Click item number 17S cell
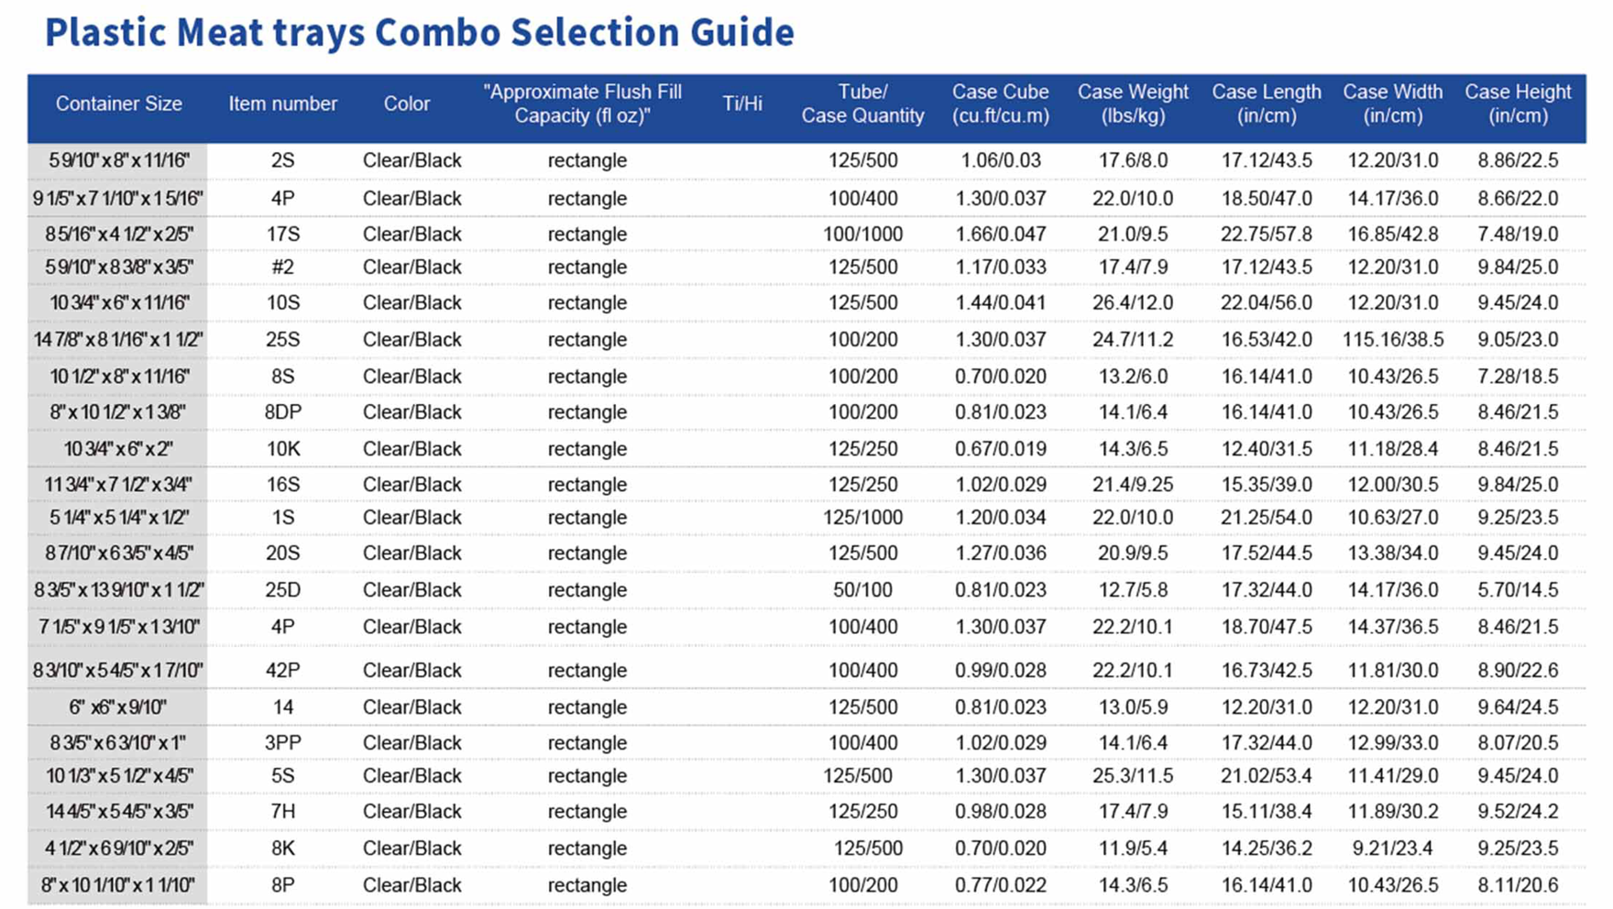The width and height of the screenshot is (1613, 909). pos(282,235)
